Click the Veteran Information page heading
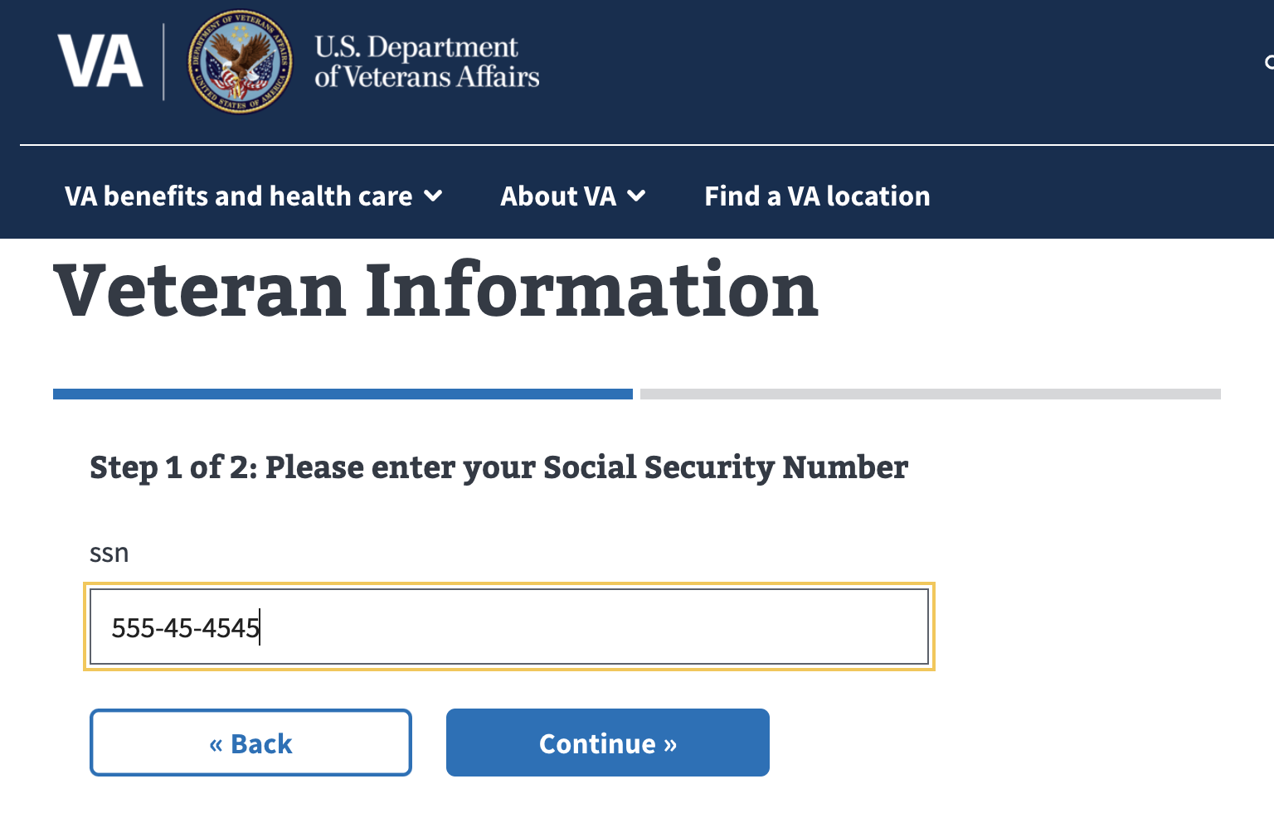The height and width of the screenshot is (837, 1274). [x=435, y=288]
